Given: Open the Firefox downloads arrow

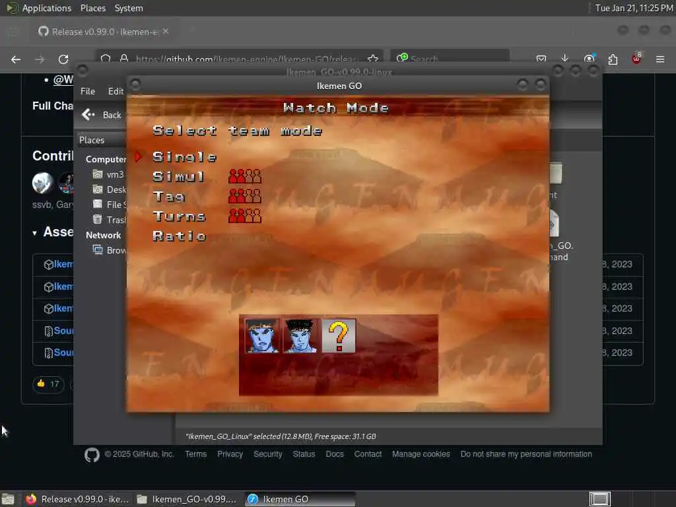Looking at the screenshot, I should [x=565, y=59].
